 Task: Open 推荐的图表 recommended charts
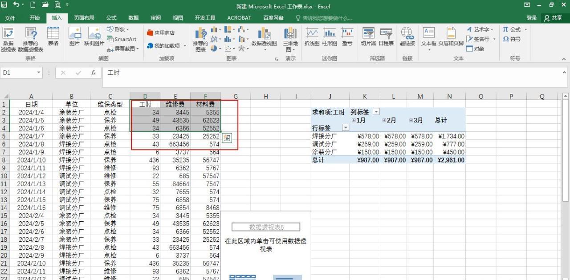200,40
